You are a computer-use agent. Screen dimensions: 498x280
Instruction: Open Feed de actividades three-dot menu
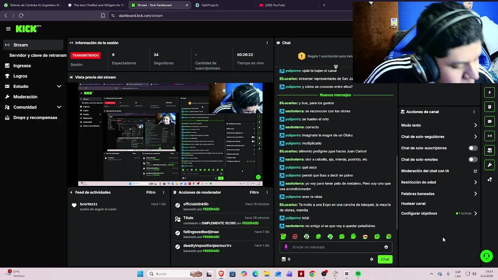pyautogui.click(x=163, y=192)
